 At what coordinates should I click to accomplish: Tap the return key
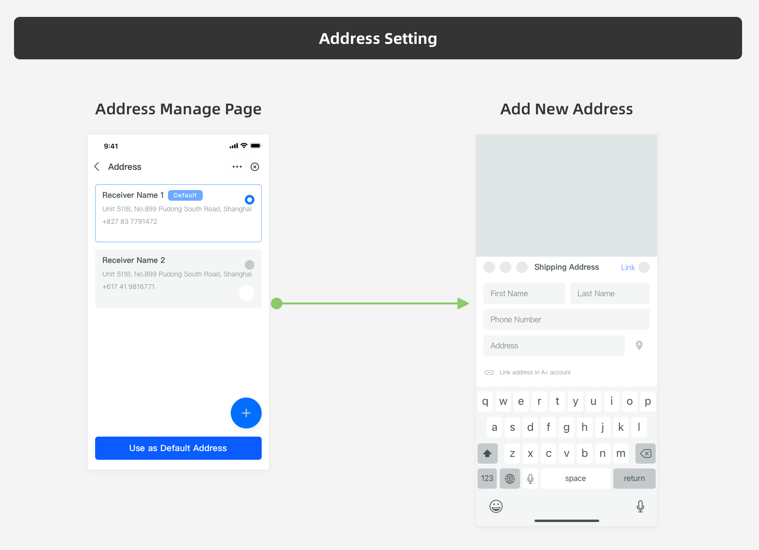coord(634,479)
